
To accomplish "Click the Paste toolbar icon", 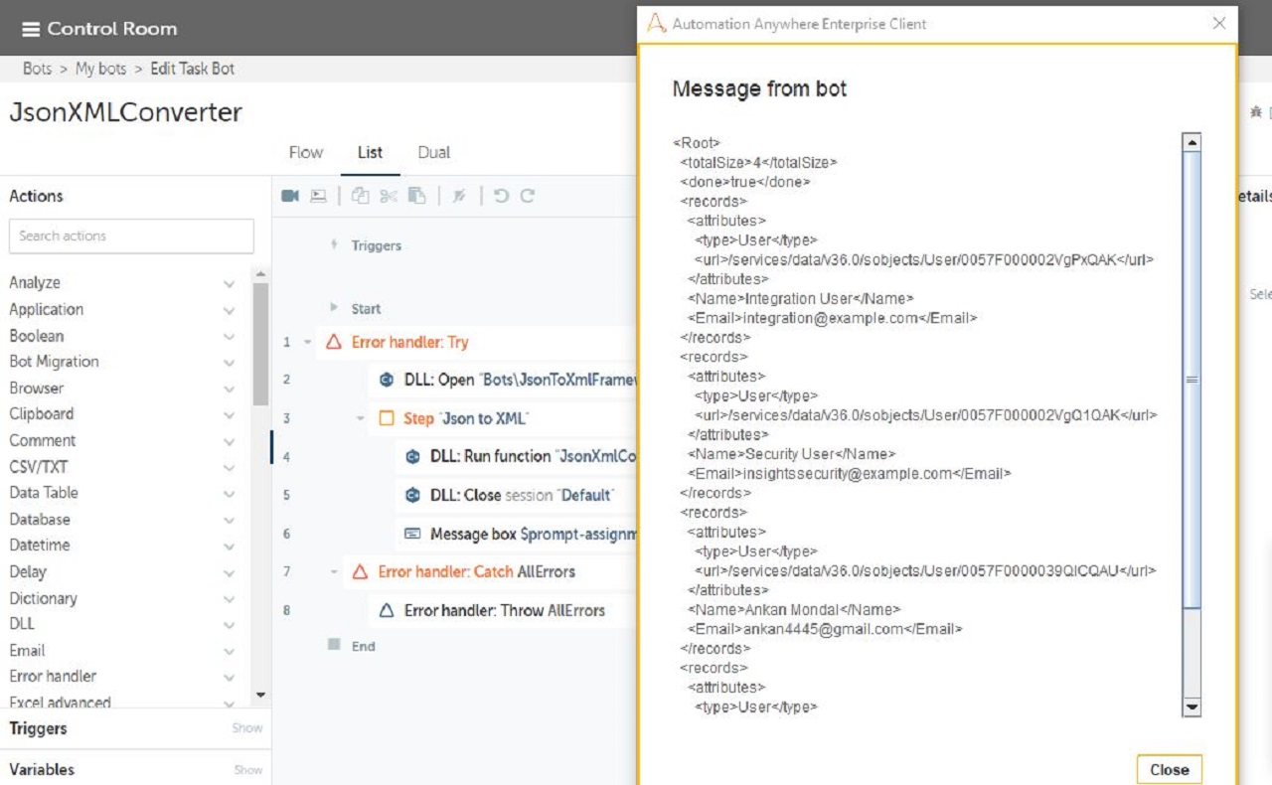I will click(417, 196).
